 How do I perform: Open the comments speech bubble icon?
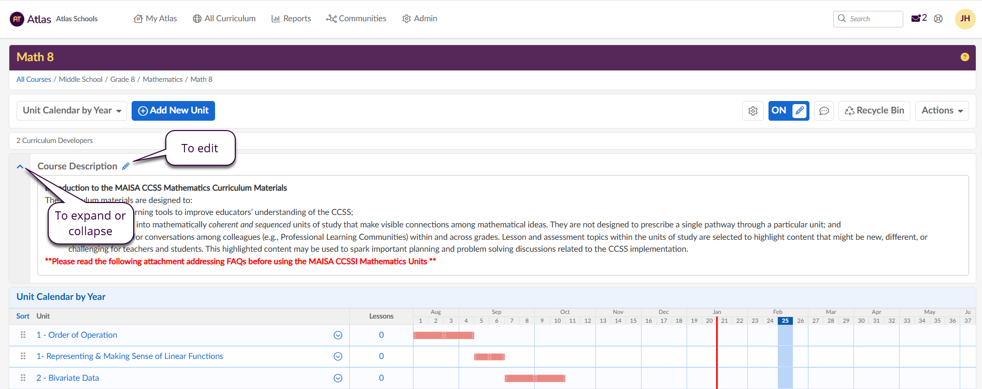(x=824, y=111)
